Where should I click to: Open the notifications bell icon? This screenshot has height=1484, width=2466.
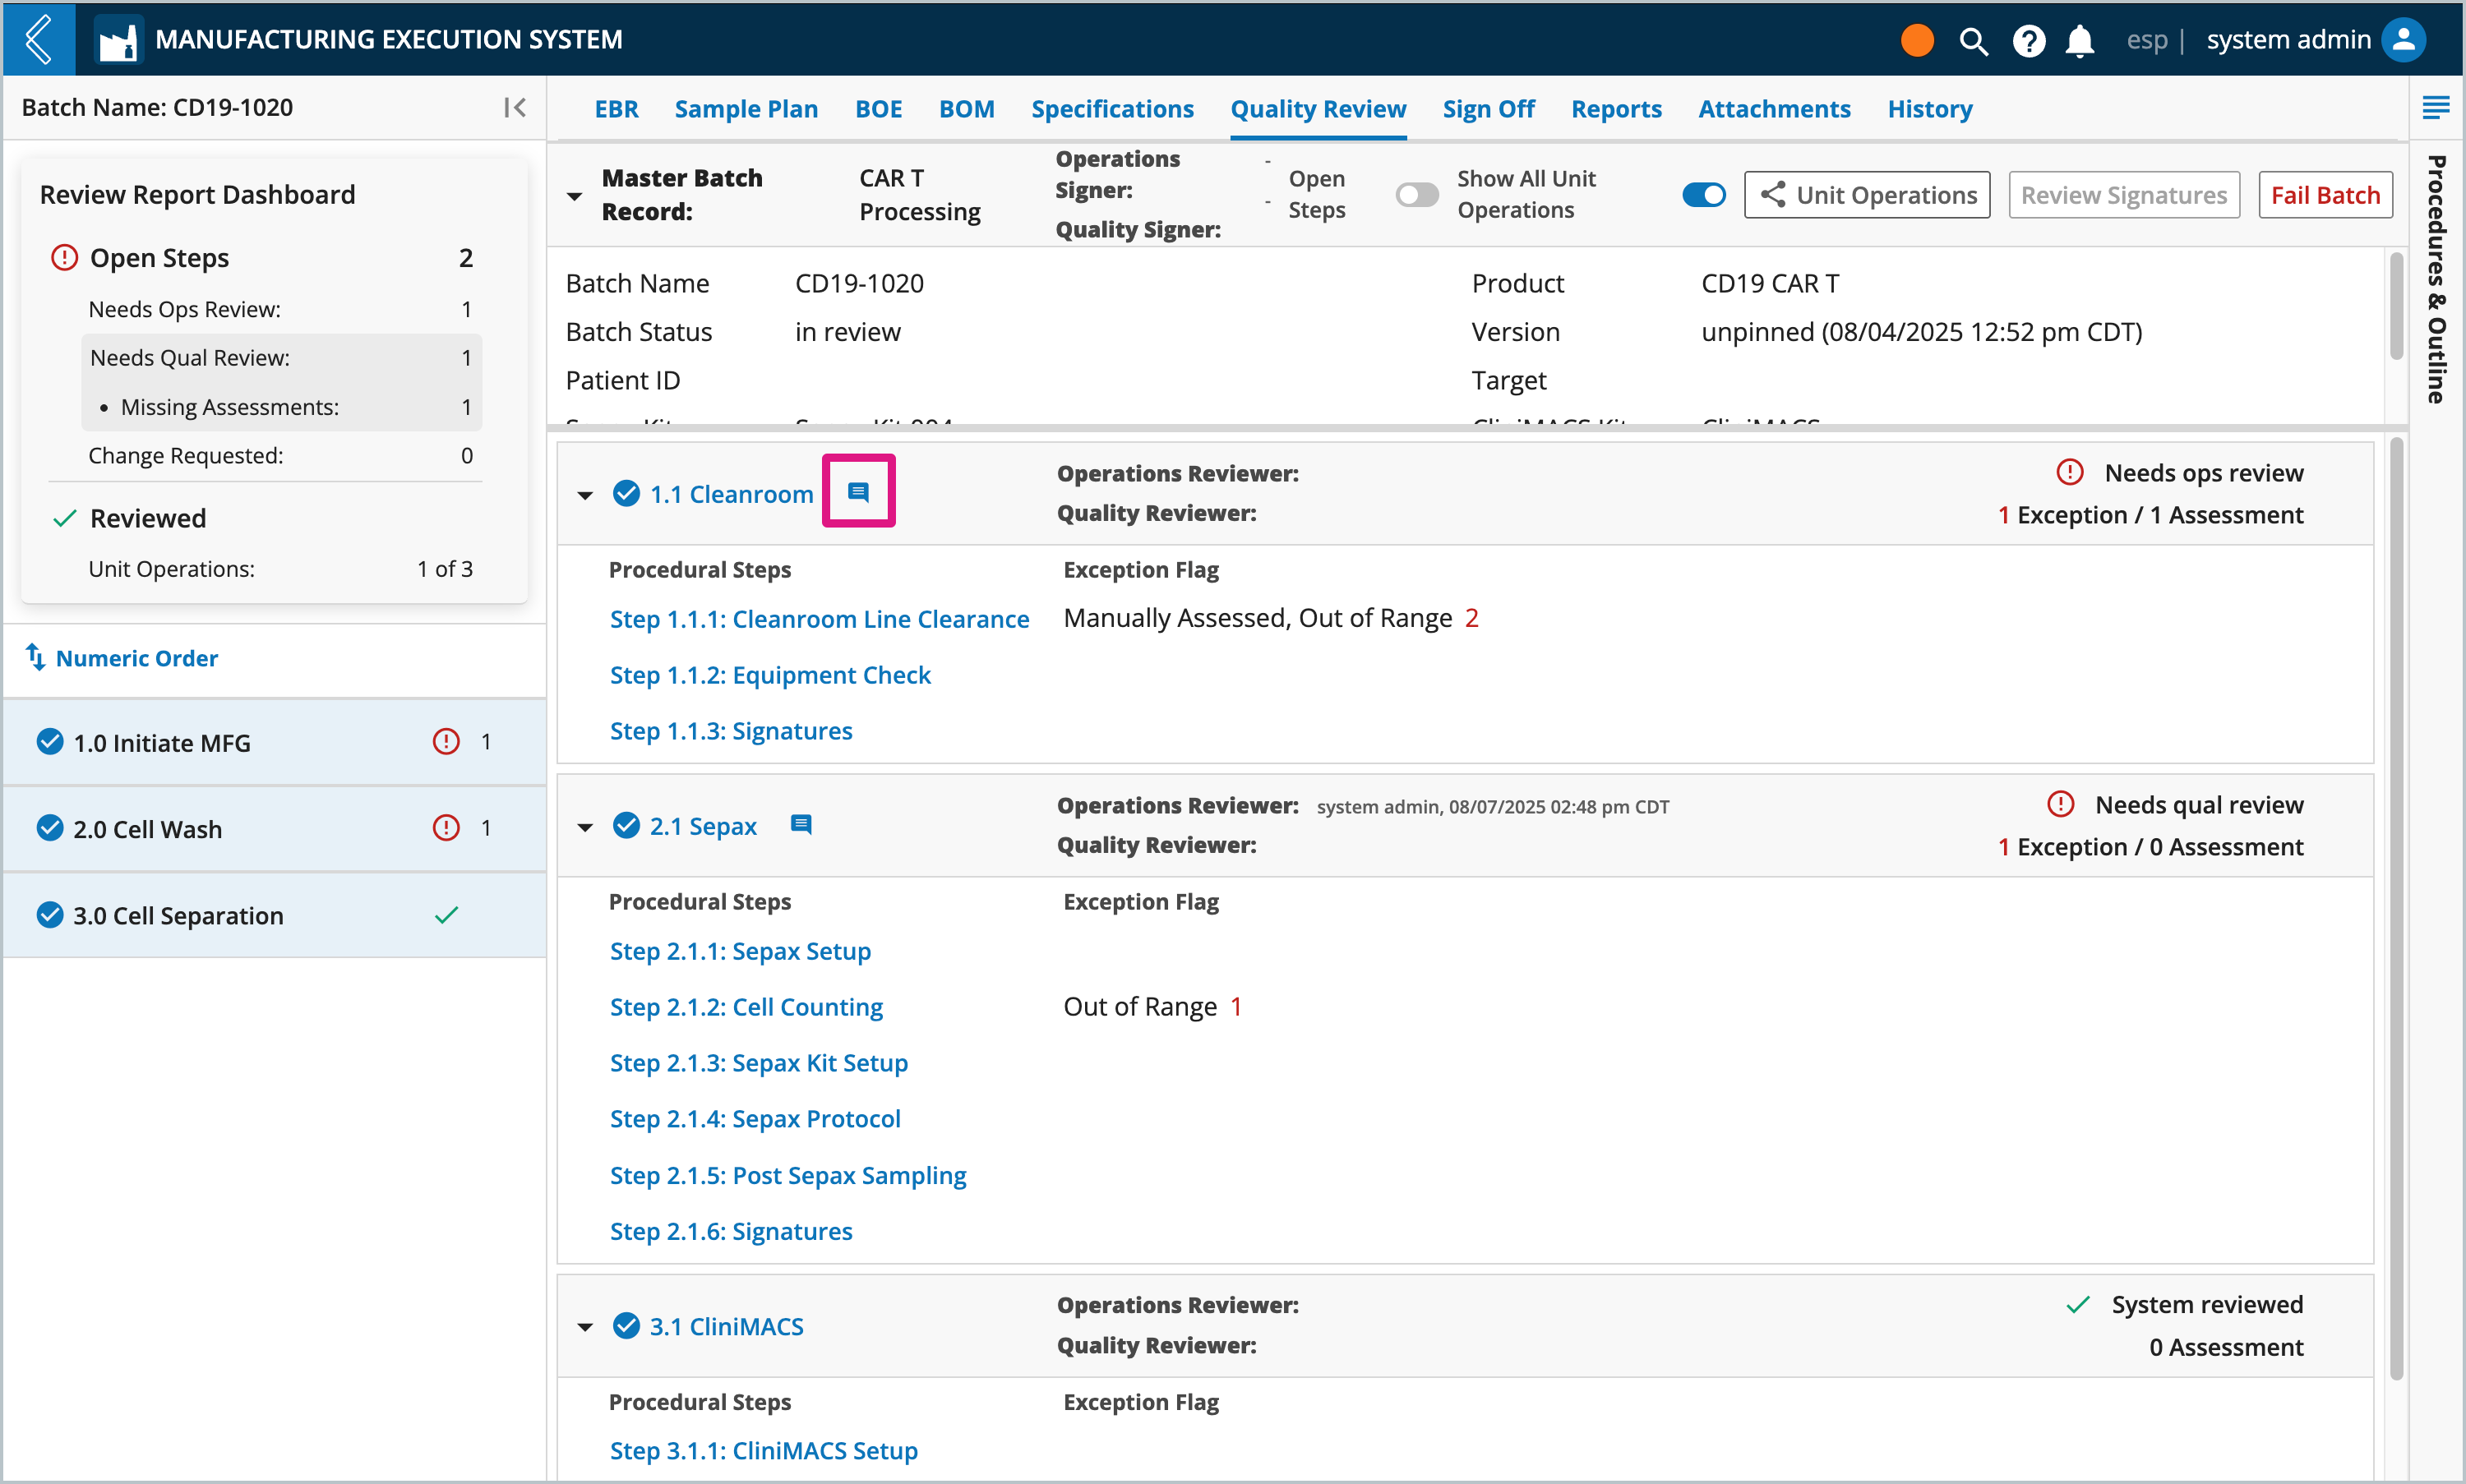tap(2080, 41)
